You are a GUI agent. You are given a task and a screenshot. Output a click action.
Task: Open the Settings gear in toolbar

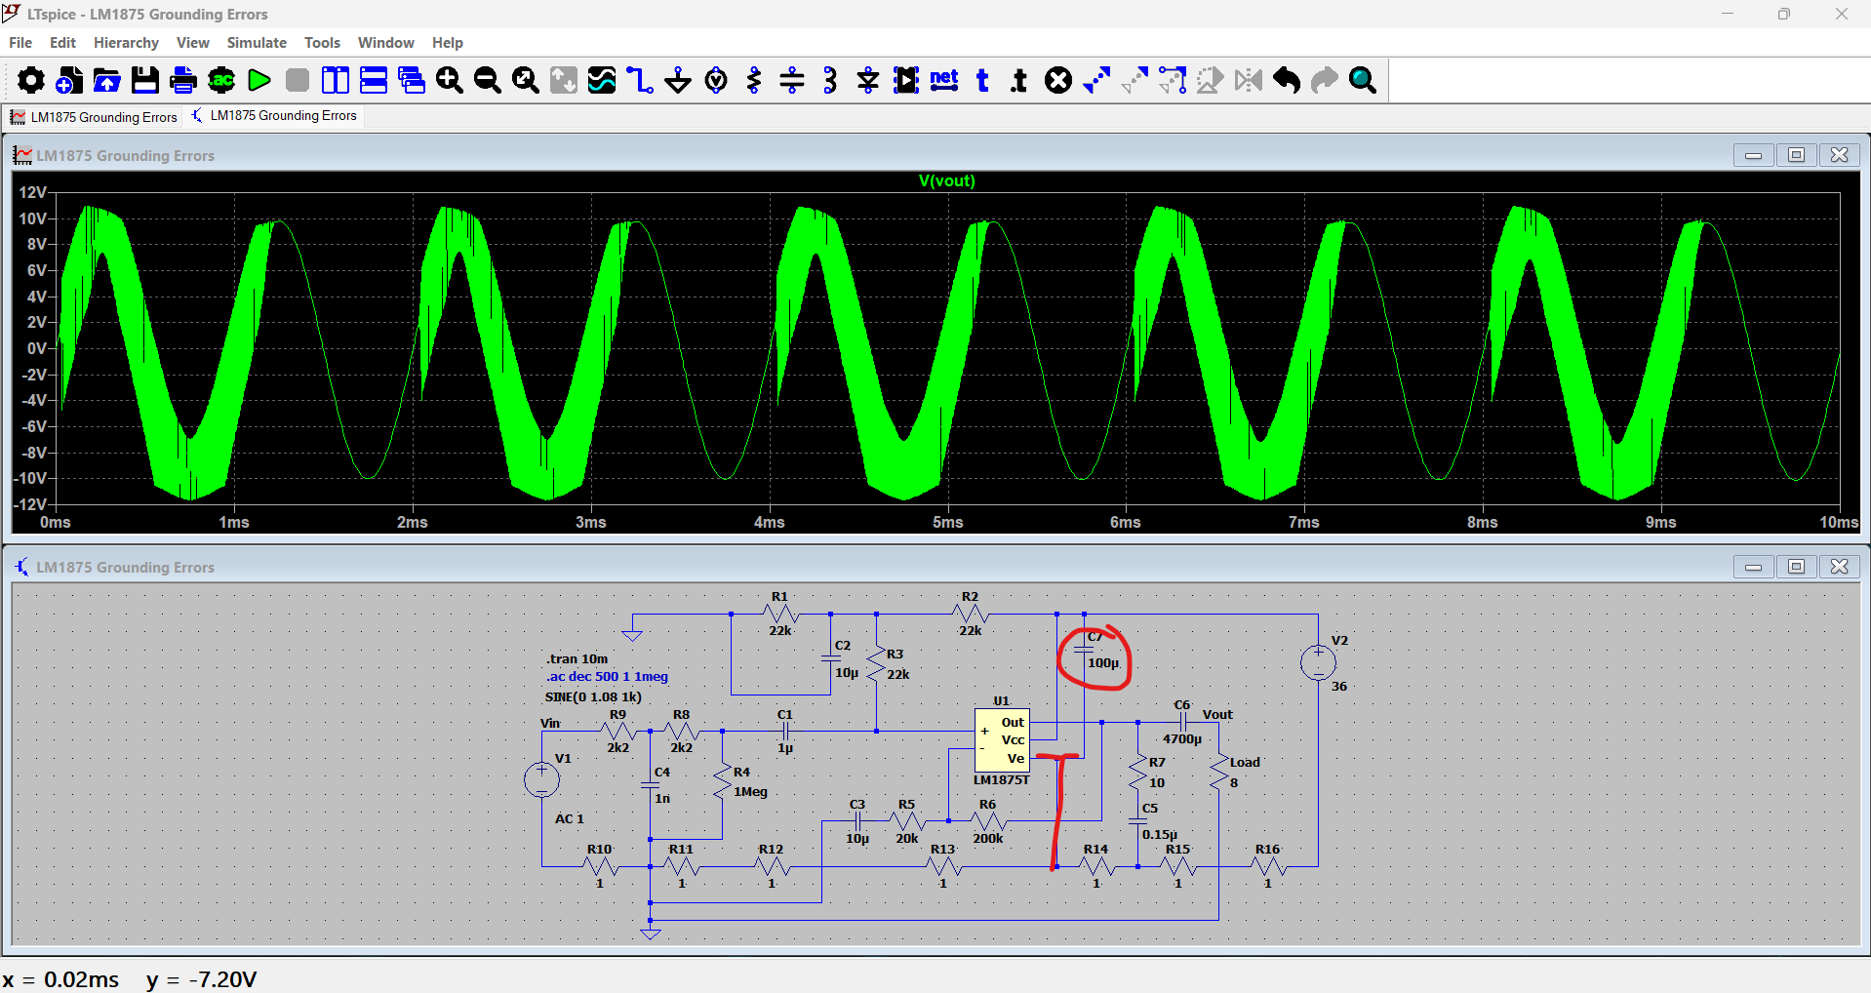point(30,80)
